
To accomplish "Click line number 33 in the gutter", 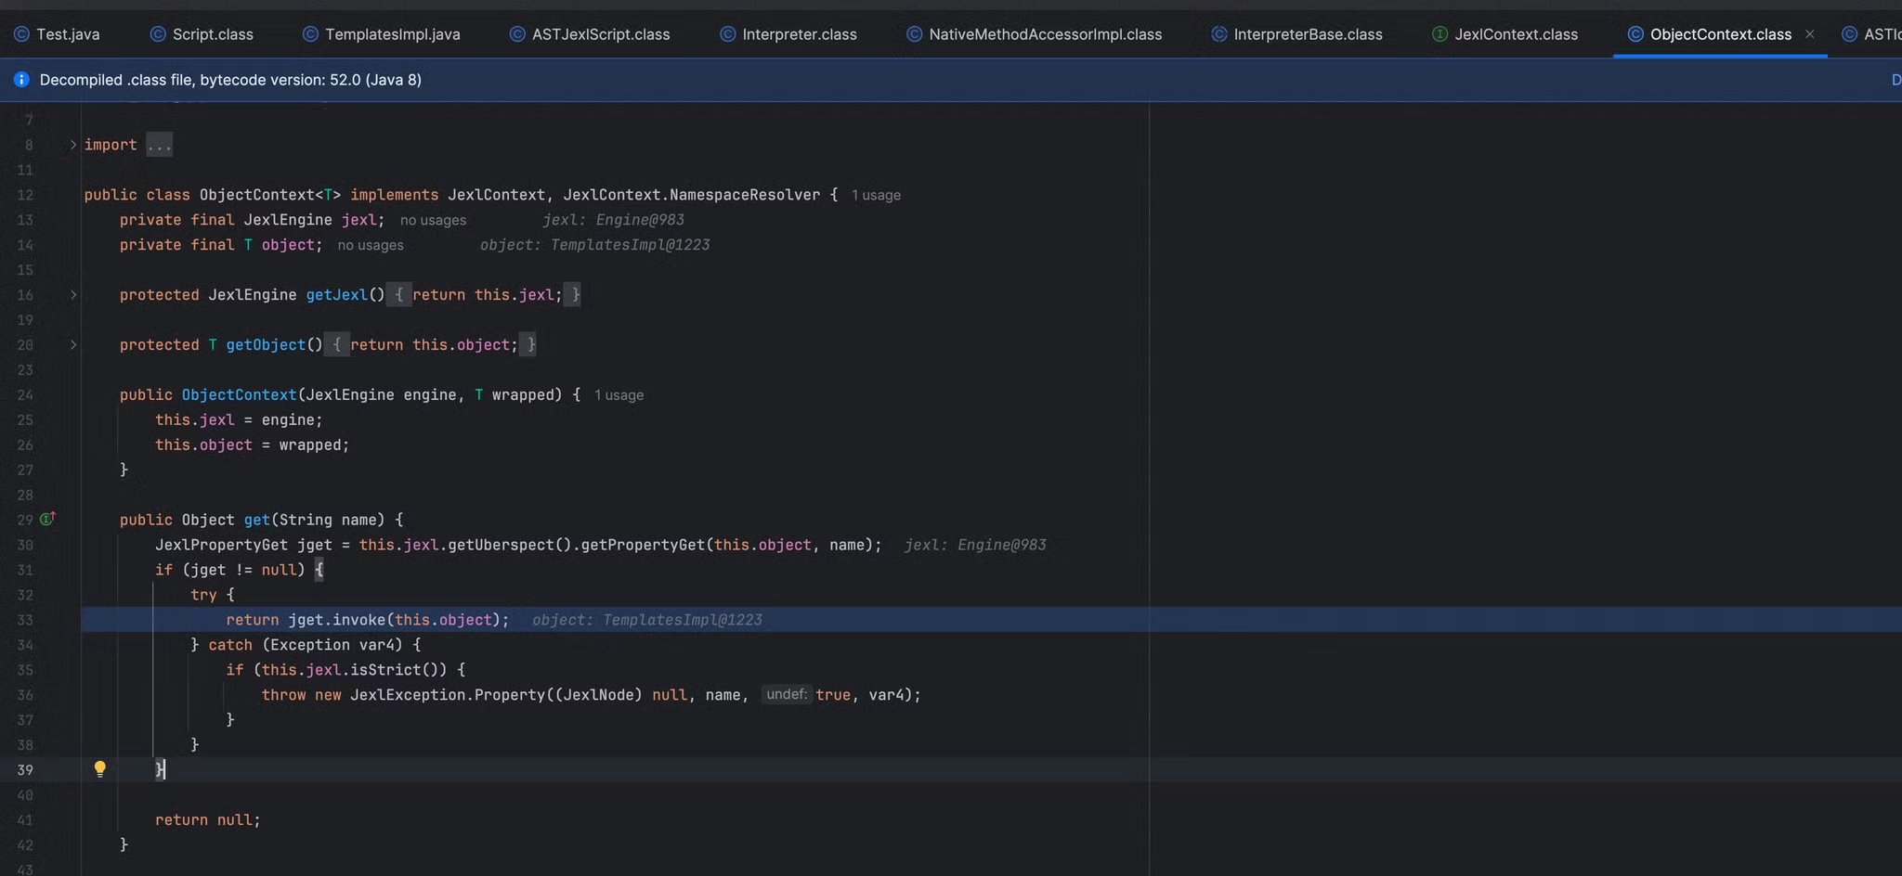I will click(25, 620).
